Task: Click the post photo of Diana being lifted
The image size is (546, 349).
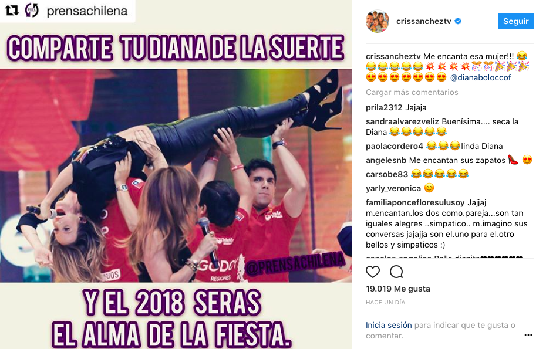Action: tap(176, 175)
